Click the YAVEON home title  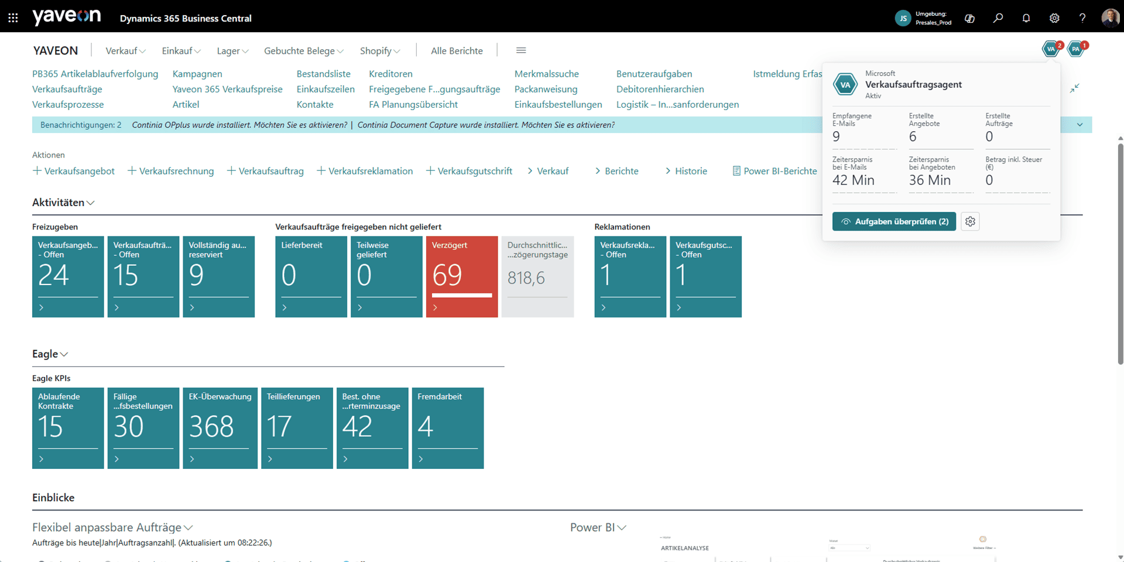pyautogui.click(x=56, y=50)
